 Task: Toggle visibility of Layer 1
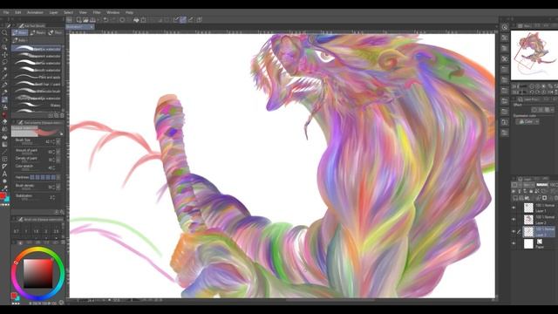[x=514, y=208]
